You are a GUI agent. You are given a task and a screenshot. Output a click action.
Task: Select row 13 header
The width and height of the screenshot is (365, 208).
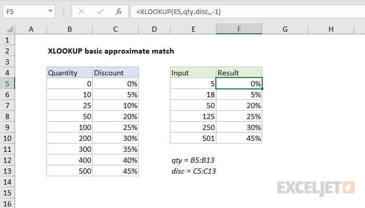click(7, 171)
